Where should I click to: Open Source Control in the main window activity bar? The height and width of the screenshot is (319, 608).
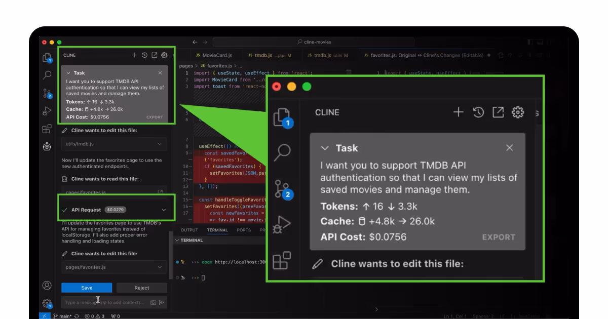pyautogui.click(x=47, y=93)
